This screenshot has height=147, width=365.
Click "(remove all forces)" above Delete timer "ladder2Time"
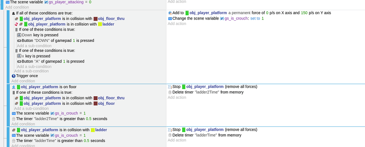click(241, 87)
